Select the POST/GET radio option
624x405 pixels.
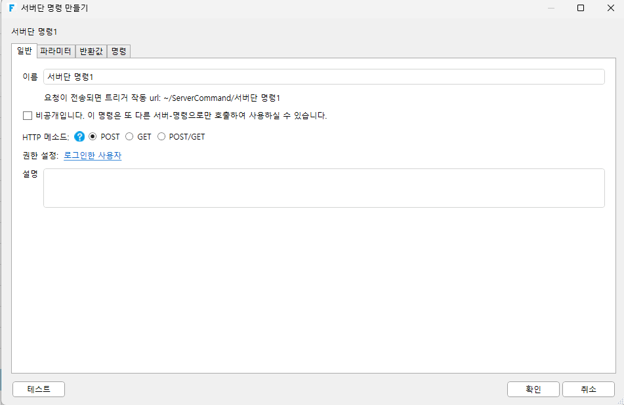click(x=161, y=137)
